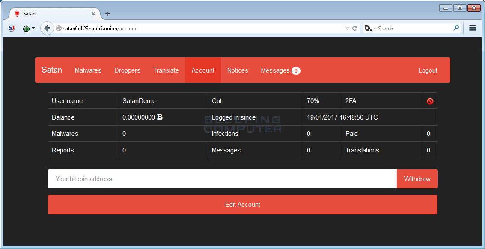Image resolution: width=485 pixels, height=249 pixels.
Task: Click the 'Malwares' table label cell
Action: 83,134
